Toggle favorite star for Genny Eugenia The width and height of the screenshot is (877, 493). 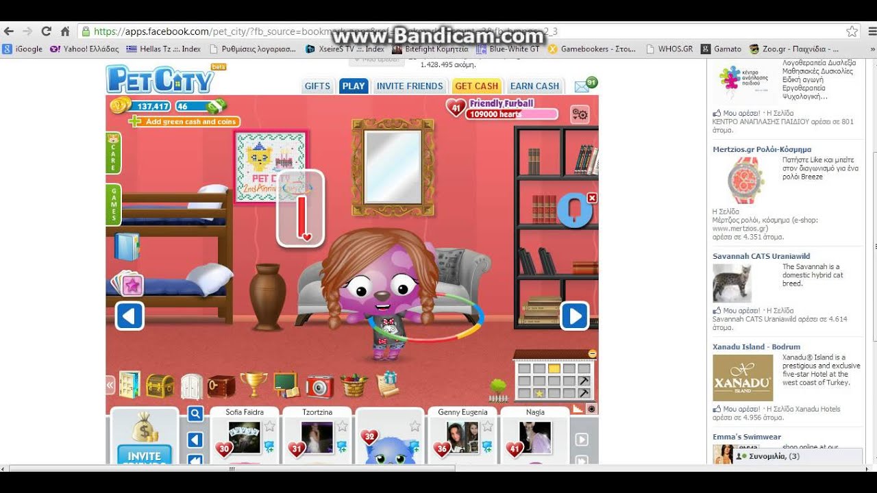point(487,427)
